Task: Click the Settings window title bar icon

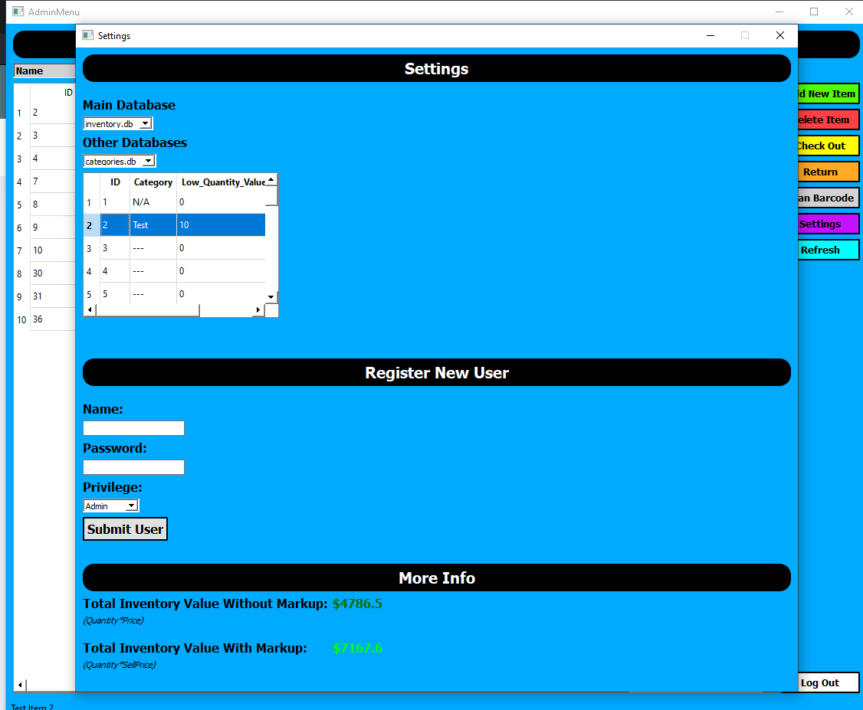Action: coord(88,35)
